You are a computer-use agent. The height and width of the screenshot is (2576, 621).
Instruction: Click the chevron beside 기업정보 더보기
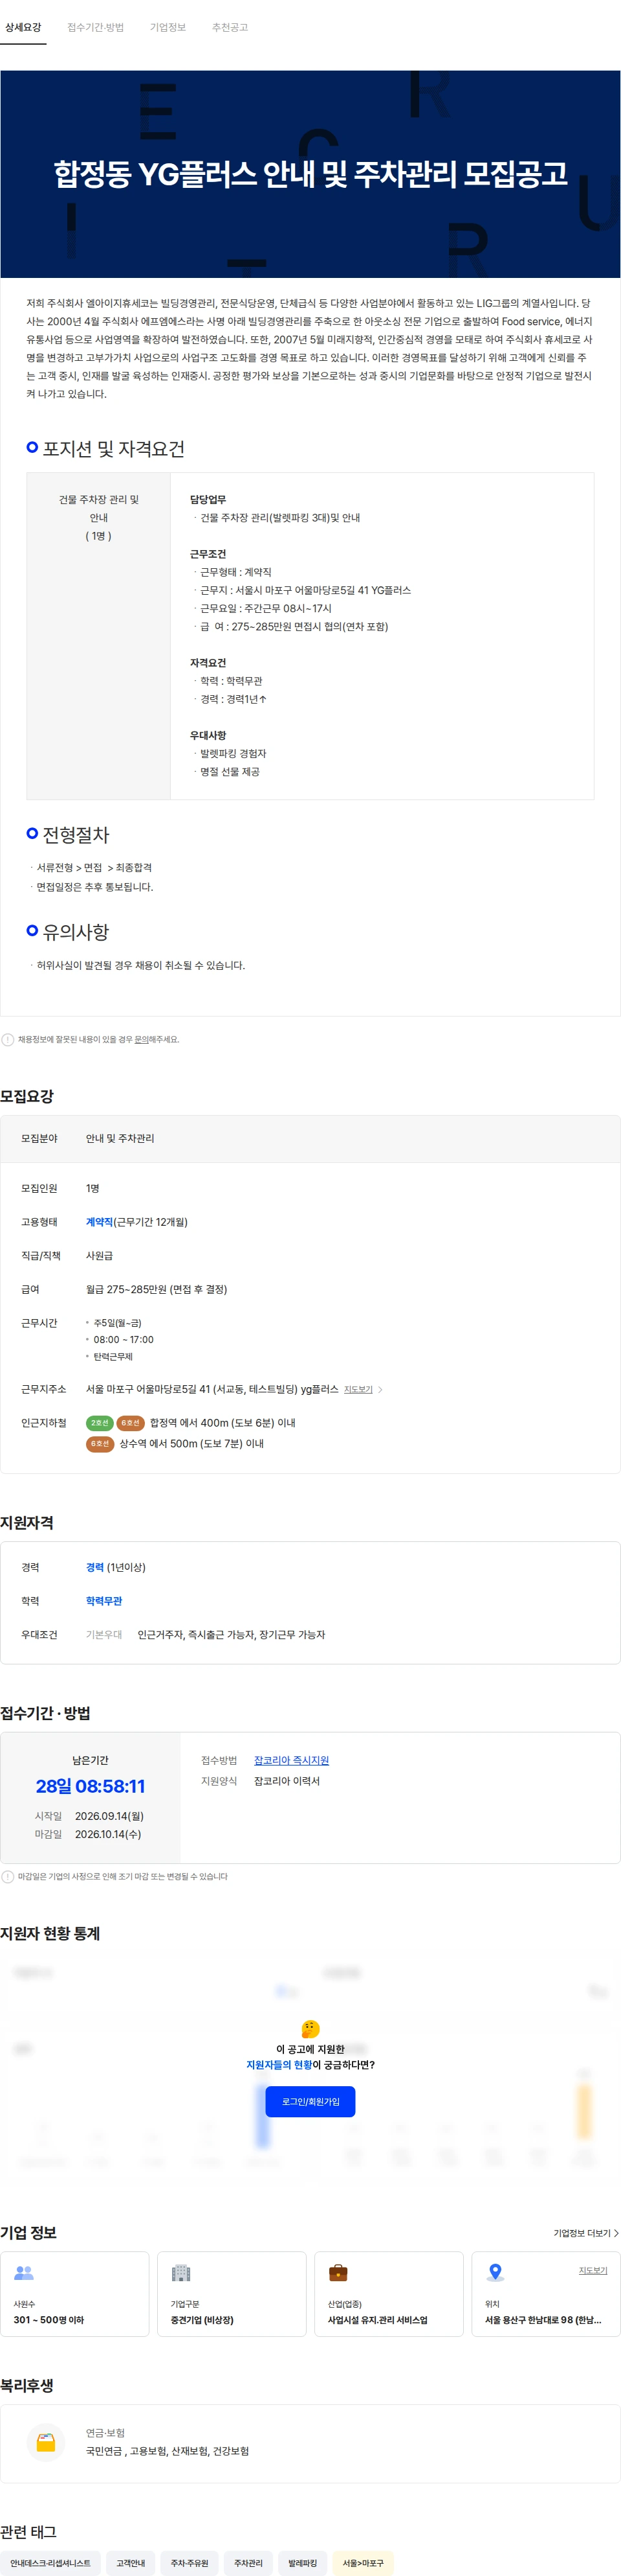616,2233
